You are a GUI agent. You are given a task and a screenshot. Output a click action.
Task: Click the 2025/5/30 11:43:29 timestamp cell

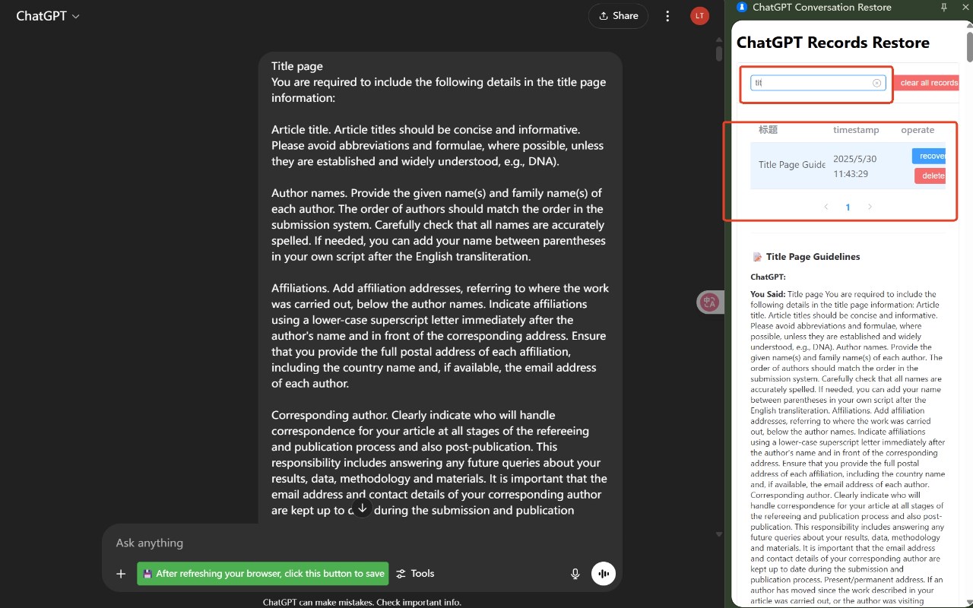[854, 166]
